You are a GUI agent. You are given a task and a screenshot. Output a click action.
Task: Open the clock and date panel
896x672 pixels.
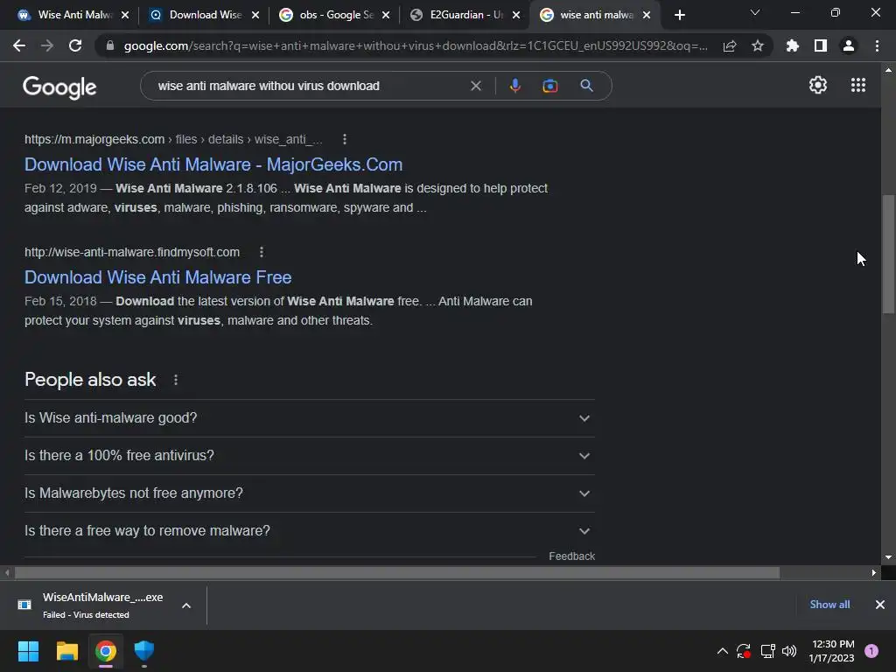831,651
